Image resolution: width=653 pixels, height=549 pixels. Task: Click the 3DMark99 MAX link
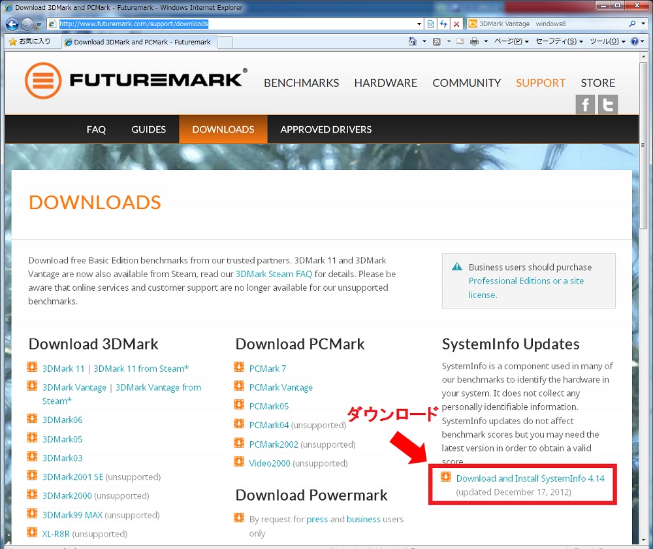pos(72,515)
